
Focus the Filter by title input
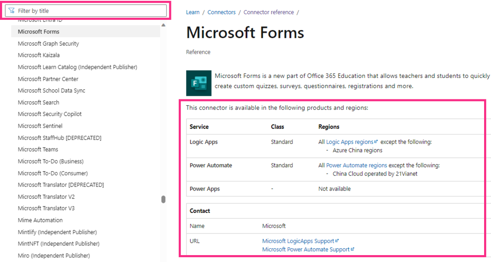click(86, 11)
